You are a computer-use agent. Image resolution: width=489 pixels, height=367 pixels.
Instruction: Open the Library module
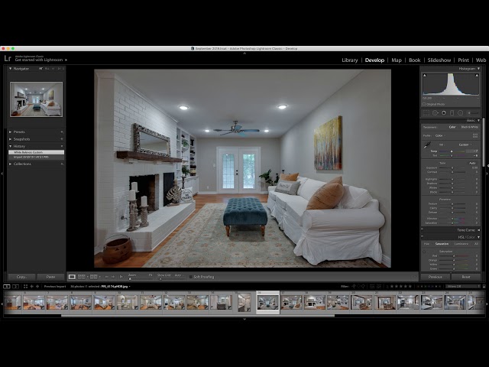[x=350, y=60]
